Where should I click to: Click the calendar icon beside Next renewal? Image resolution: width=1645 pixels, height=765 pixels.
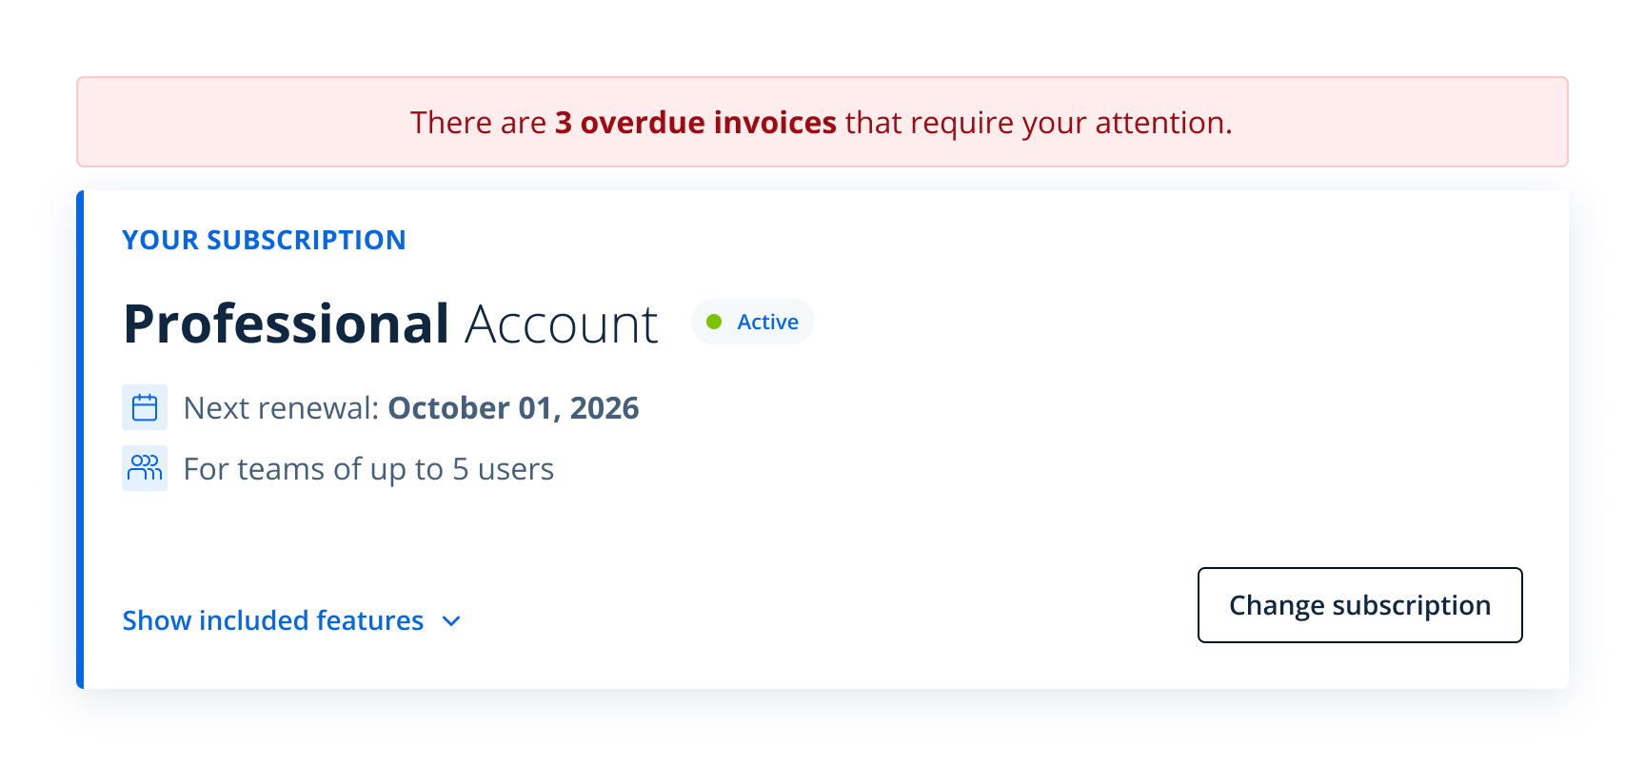point(145,407)
